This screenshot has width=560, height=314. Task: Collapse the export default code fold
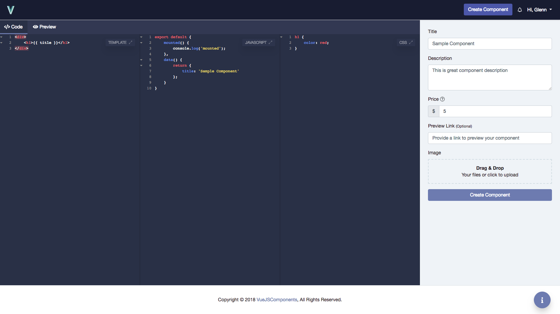(141, 37)
